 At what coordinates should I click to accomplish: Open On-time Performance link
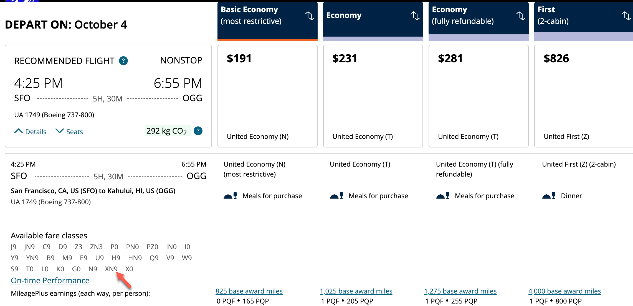[50, 280]
